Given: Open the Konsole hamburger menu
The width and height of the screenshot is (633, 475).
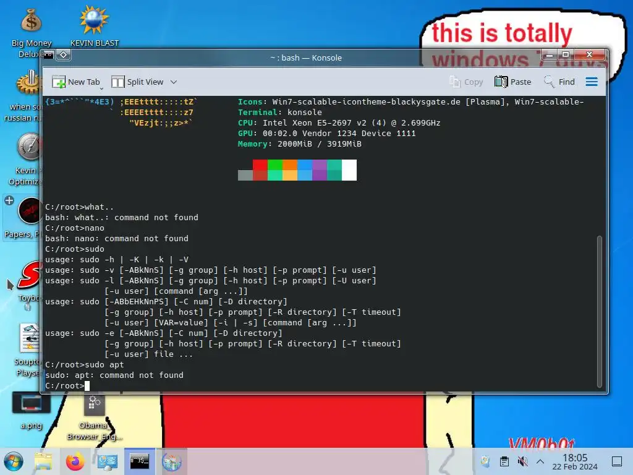Looking at the screenshot, I should click(592, 82).
